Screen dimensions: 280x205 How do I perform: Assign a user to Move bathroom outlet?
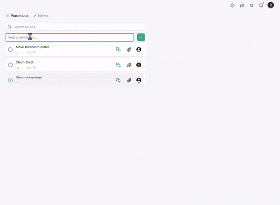tap(139, 49)
